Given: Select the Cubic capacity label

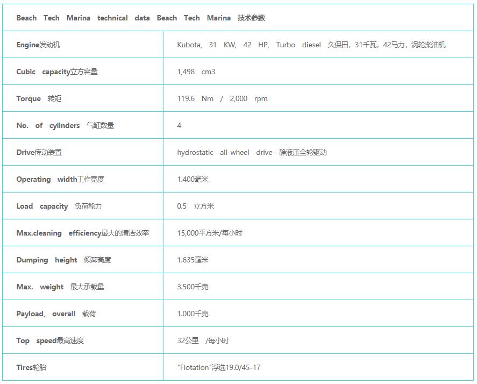Looking at the screenshot, I should click(57, 72).
